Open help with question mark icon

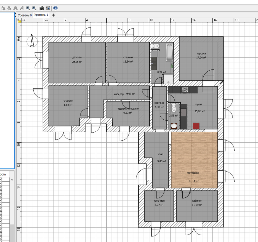tap(56, 8)
